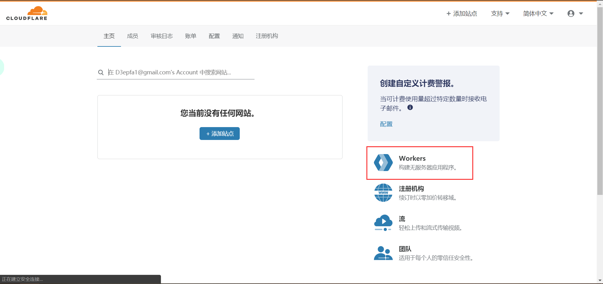Click the text 轻松上传和流式传输视频。
603x284 pixels.
pos(430,228)
